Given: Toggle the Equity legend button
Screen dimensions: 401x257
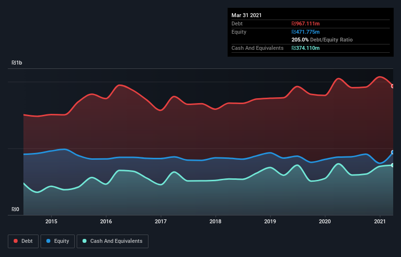Looking at the screenshot, I should [x=58, y=241].
